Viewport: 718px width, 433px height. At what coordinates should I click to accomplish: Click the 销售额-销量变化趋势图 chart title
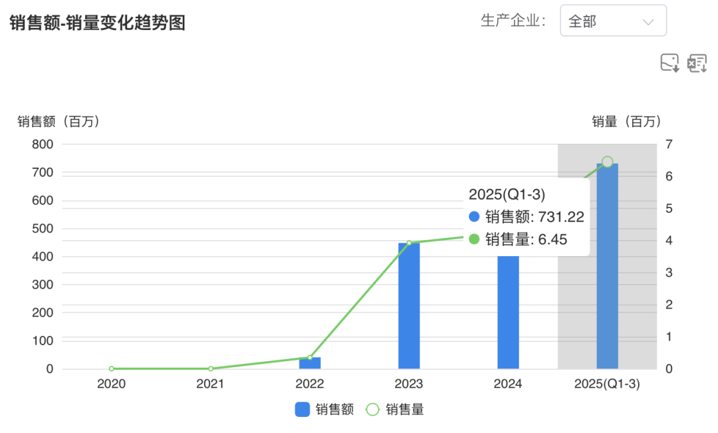[x=98, y=23]
